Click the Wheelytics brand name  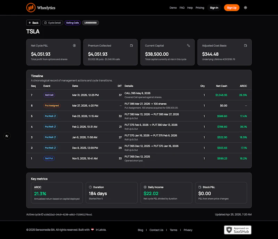click(46, 8)
